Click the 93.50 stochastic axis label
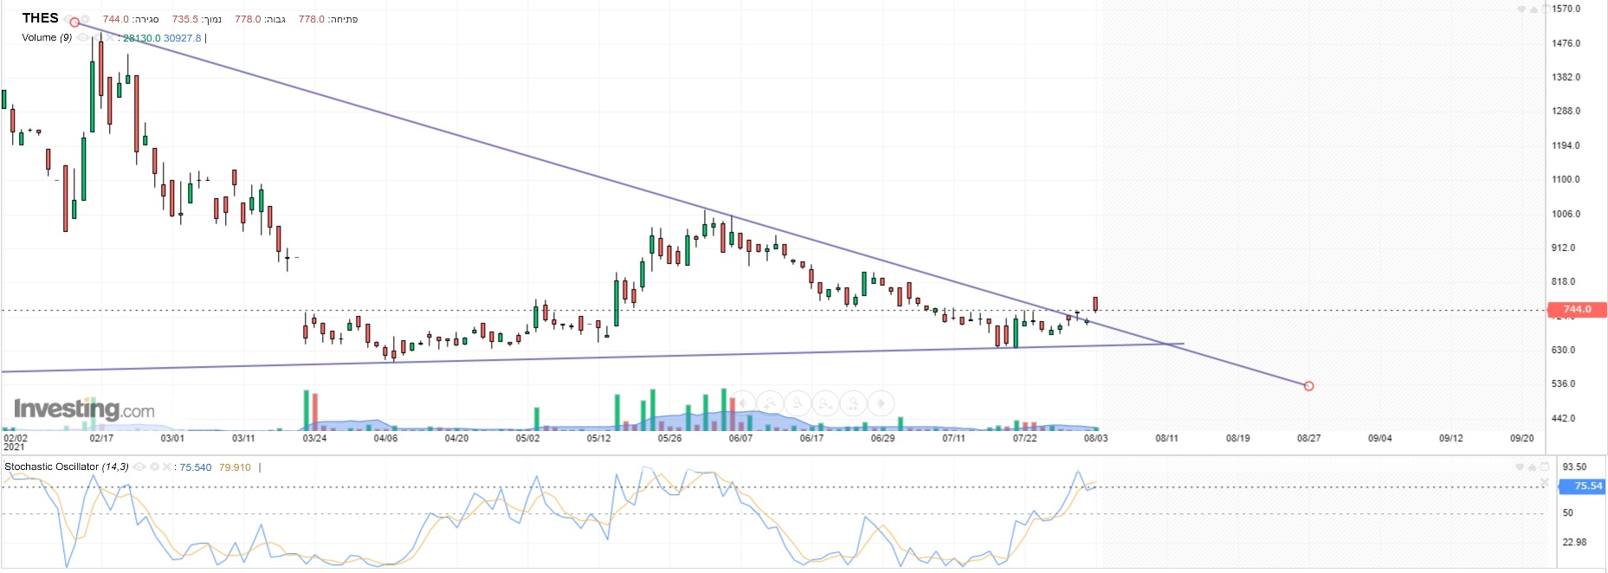This screenshot has height=573, width=1608. (1574, 467)
